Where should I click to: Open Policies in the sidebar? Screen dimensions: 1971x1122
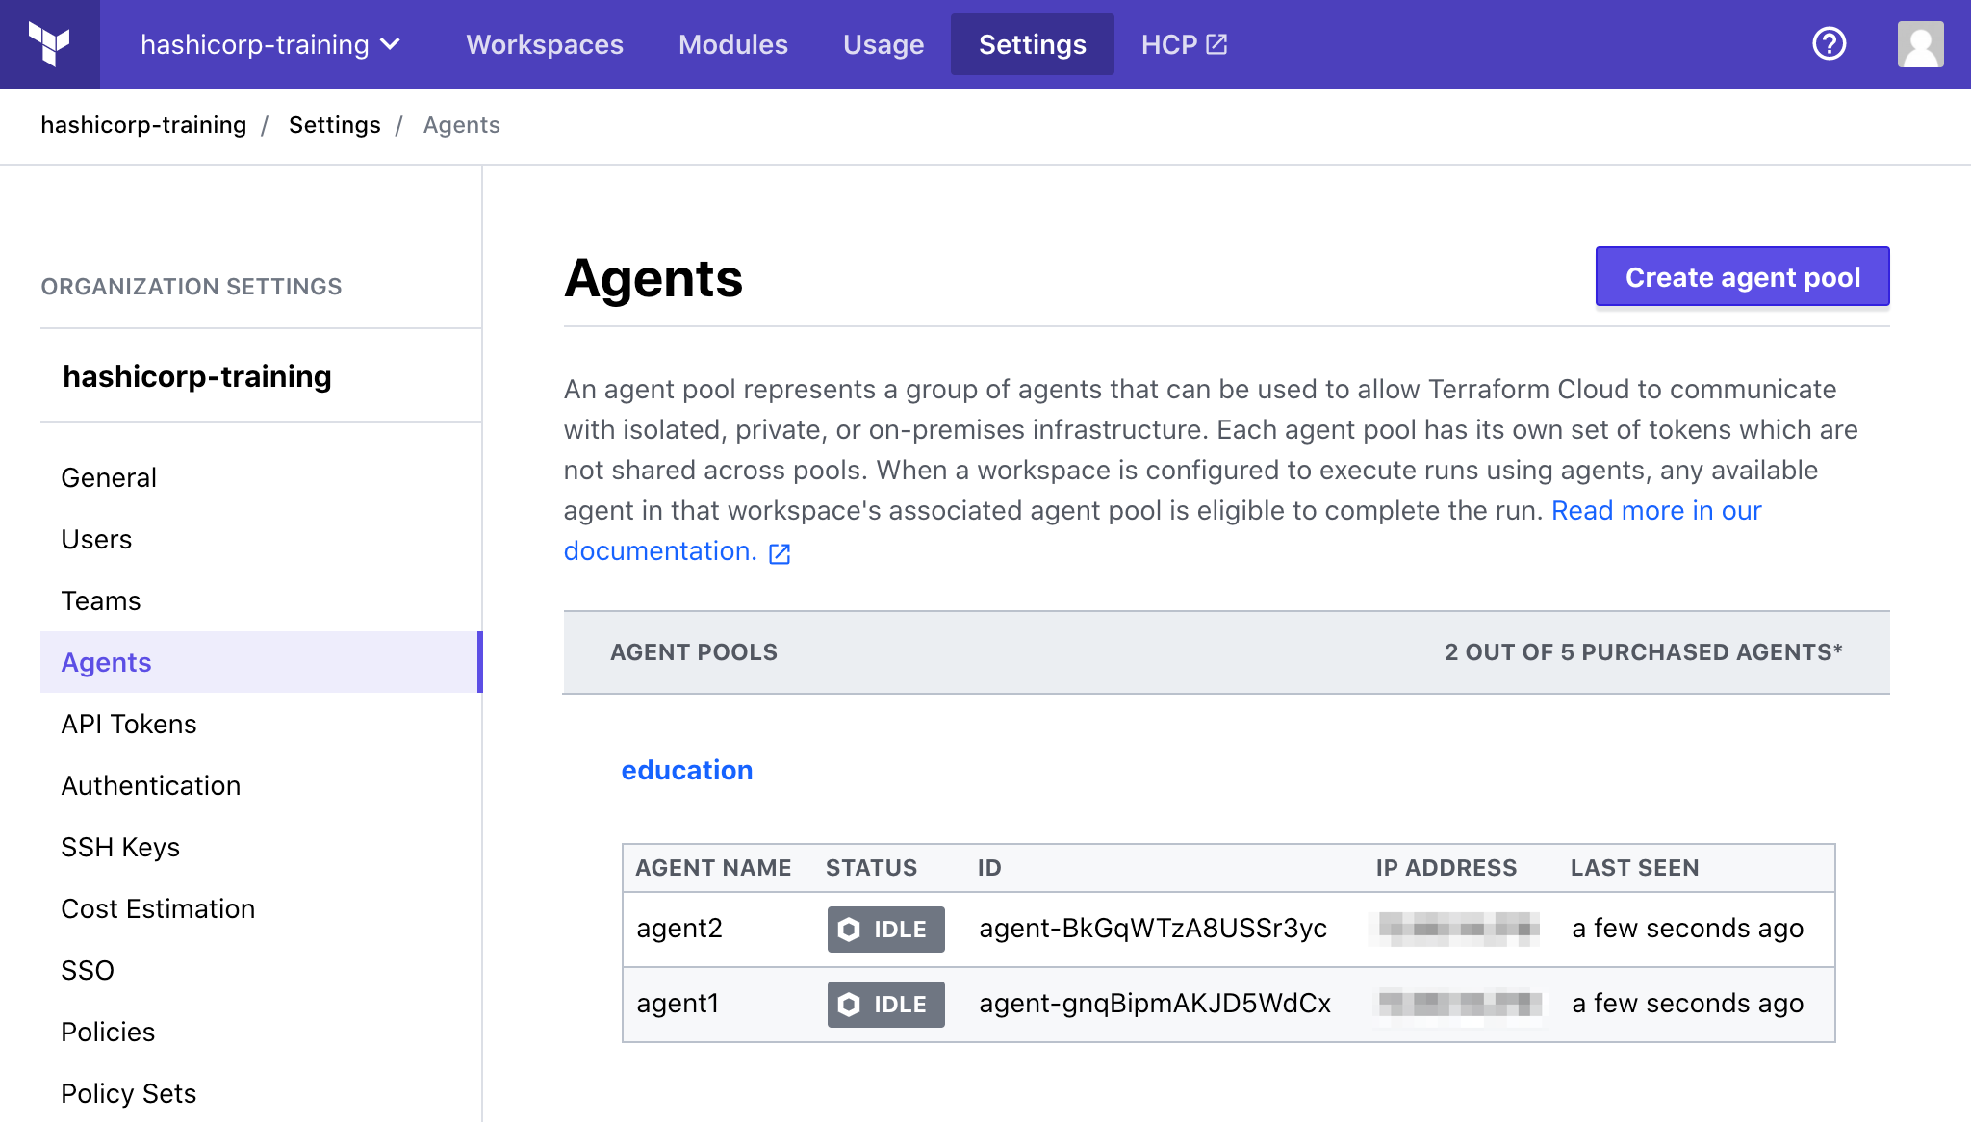[x=108, y=1032]
